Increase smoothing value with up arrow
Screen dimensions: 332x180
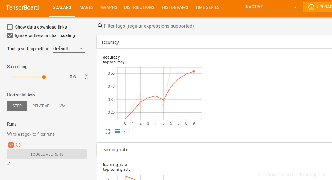pos(86,75)
